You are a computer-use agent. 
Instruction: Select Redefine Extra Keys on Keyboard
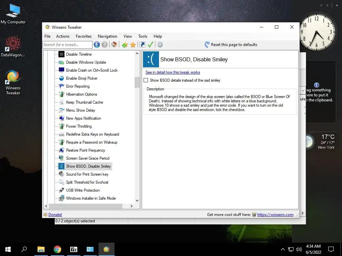coord(93,134)
